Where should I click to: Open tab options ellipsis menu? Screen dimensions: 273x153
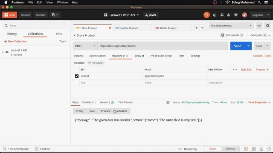[x=203, y=28]
